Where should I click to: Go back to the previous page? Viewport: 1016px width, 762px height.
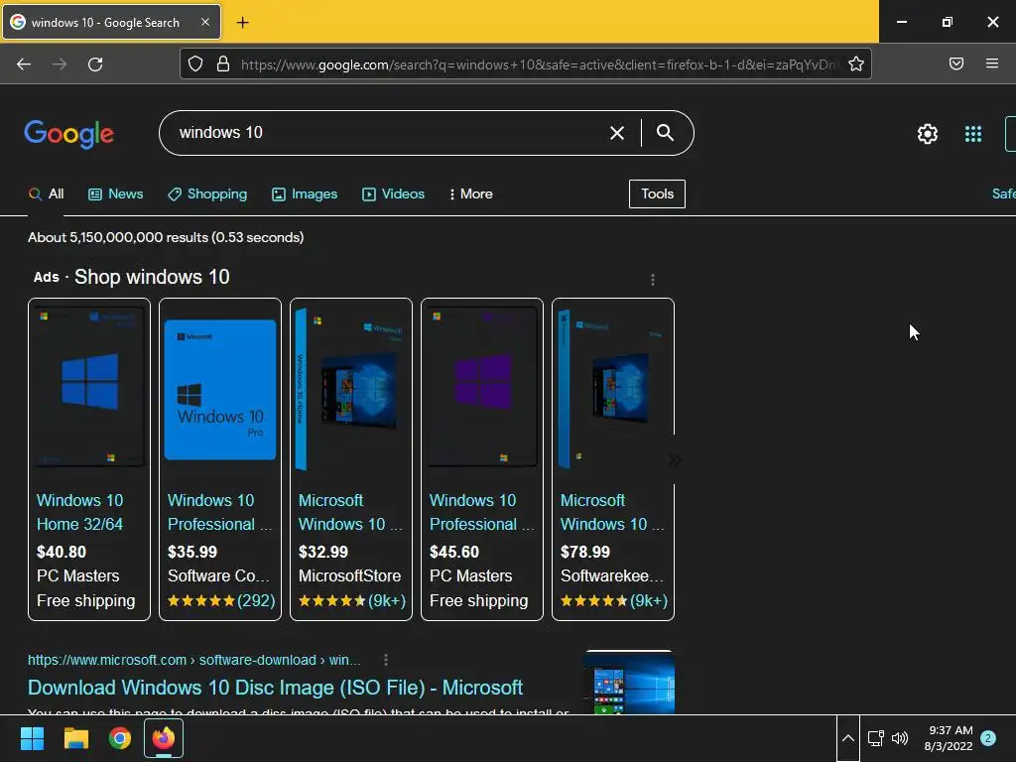point(24,64)
